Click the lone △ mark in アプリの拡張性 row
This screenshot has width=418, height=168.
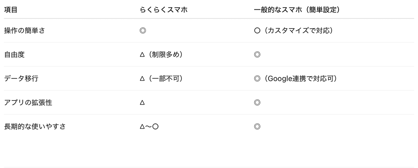pos(142,103)
